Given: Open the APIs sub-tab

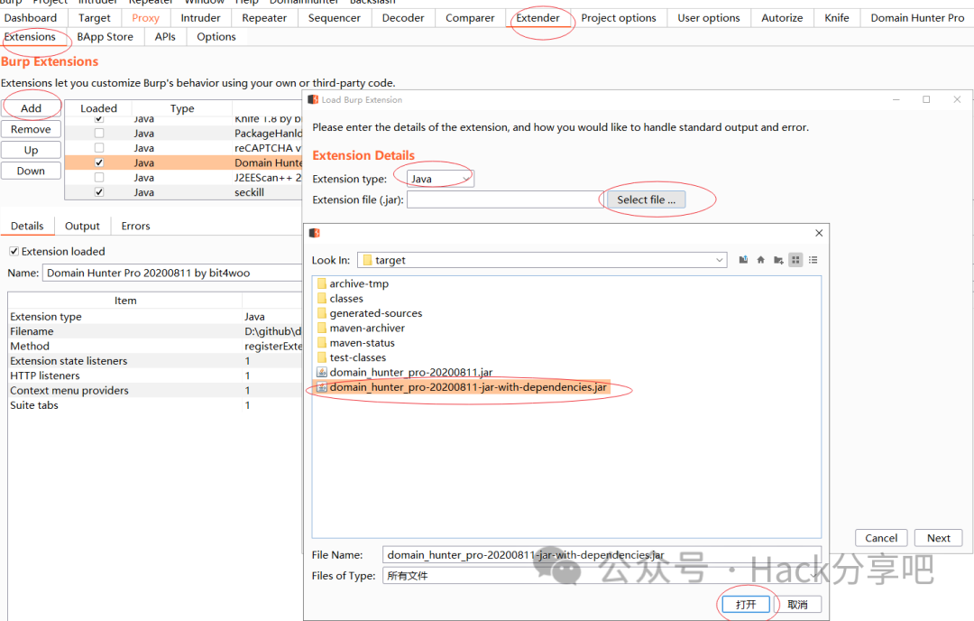Looking at the screenshot, I should tap(165, 37).
